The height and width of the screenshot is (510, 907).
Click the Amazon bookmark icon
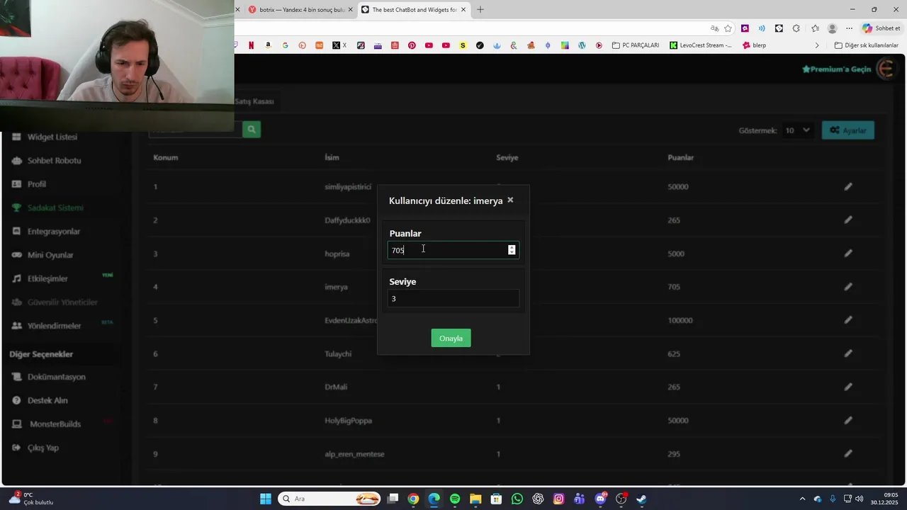pyautogui.click(x=268, y=45)
